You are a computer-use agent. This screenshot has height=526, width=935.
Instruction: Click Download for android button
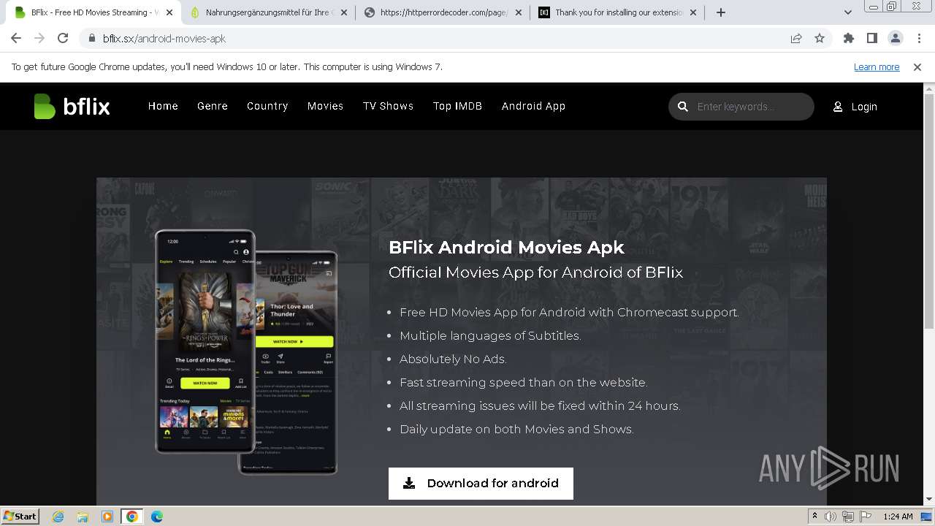[x=481, y=484]
